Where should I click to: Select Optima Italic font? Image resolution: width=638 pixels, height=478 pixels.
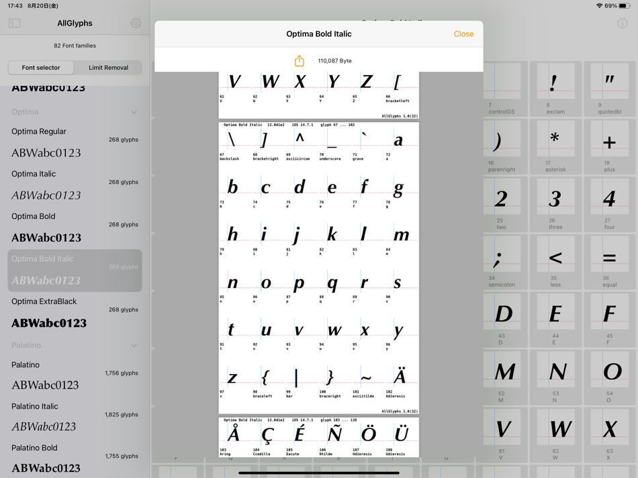(75, 185)
